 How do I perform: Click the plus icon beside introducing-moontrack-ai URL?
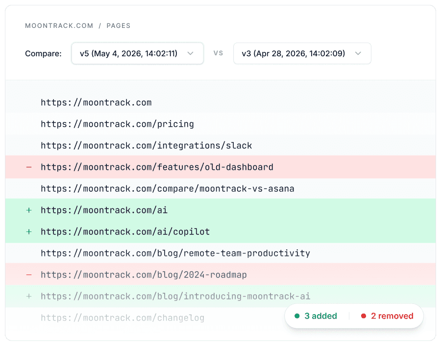29,296
